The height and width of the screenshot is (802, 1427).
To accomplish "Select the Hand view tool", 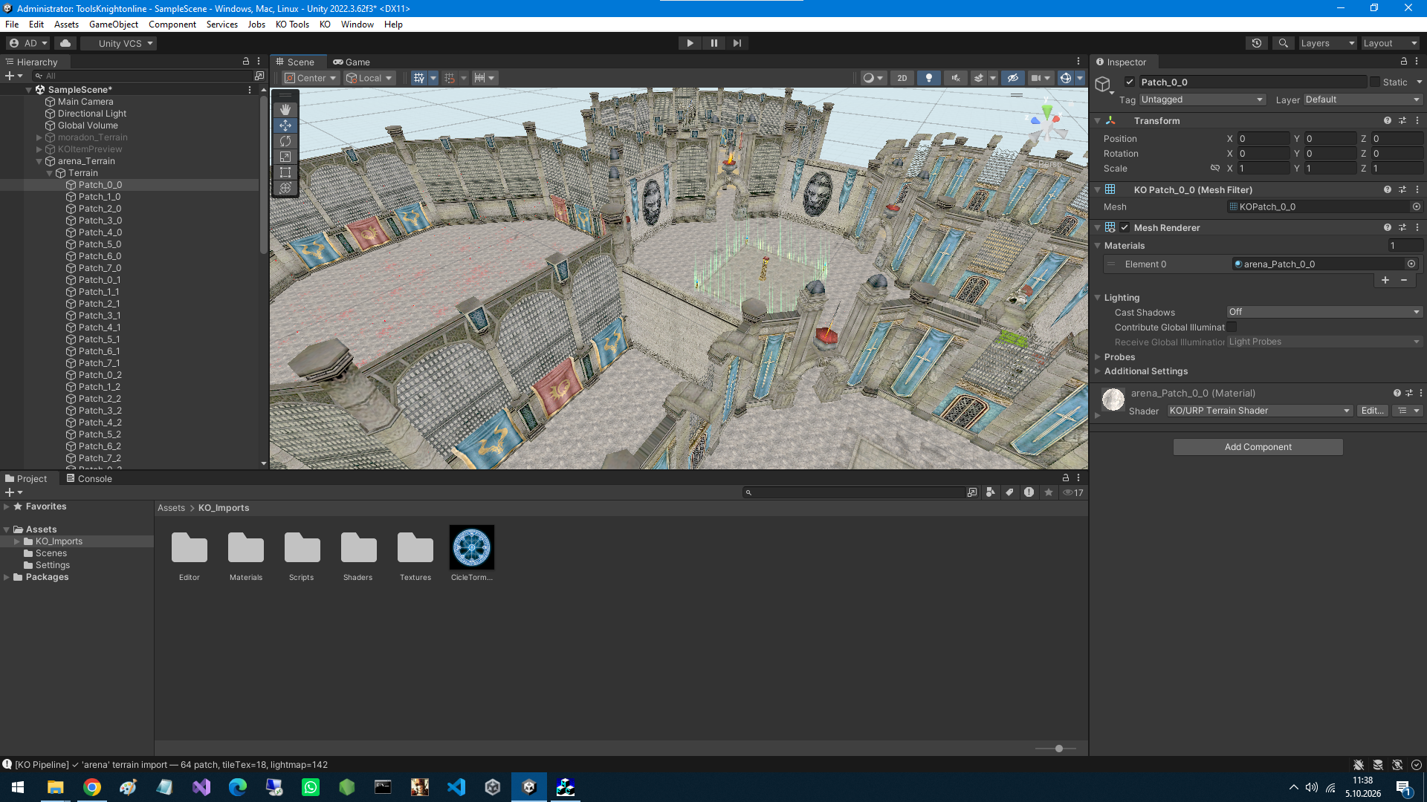I will [285, 110].
